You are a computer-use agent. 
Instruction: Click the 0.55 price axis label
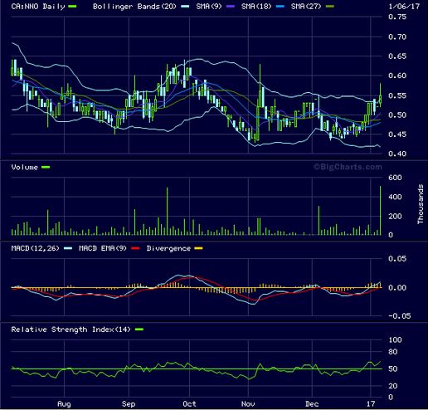[397, 95]
